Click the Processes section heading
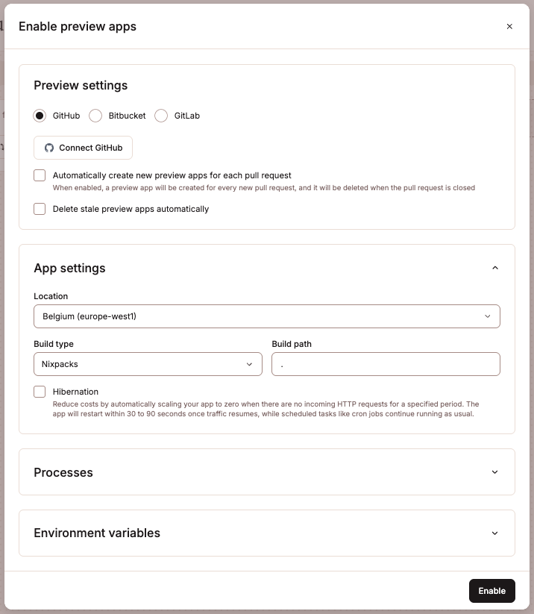The image size is (534, 614). (63, 472)
